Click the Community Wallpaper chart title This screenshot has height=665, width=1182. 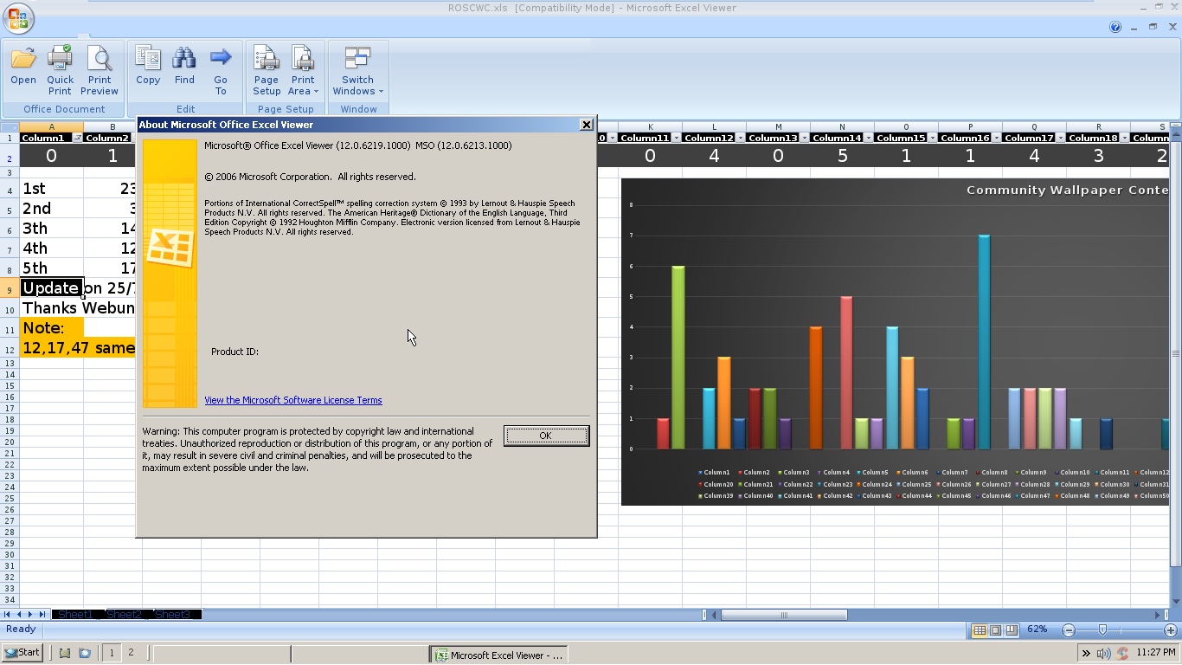pyautogui.click(x=1067, y=190)
